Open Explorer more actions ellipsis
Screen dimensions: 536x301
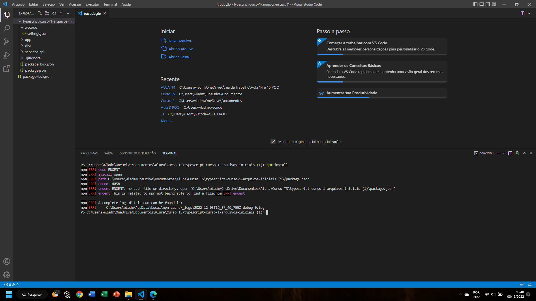pos(69,13)
